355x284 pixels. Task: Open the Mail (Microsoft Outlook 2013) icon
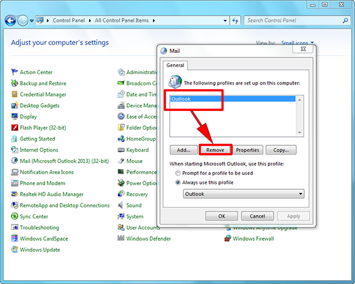tap(14, 161)
